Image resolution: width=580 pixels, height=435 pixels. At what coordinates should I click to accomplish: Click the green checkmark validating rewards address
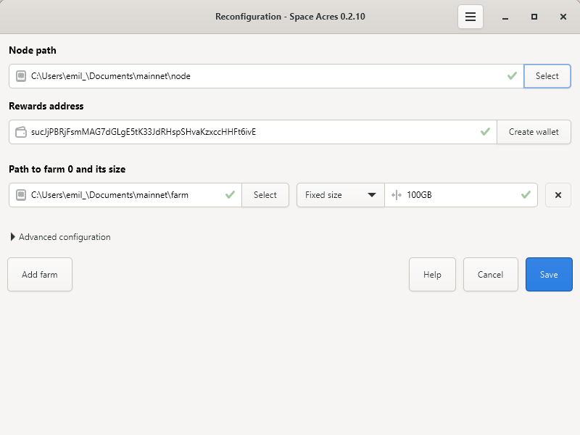[x=486, y=132]
